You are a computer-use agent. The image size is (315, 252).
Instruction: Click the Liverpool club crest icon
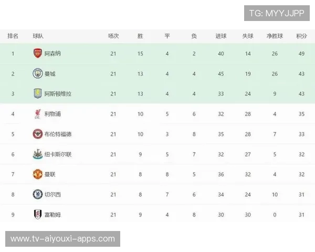click(x=37, y=114)
